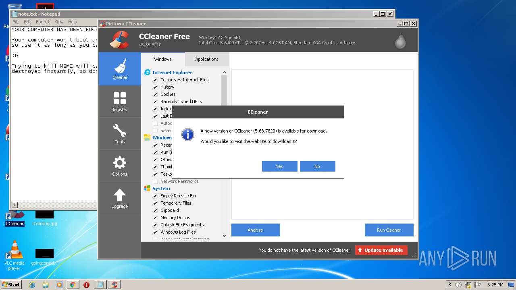Open Notepad Help menu
The image size is (516, 290).
click(72, 22)
